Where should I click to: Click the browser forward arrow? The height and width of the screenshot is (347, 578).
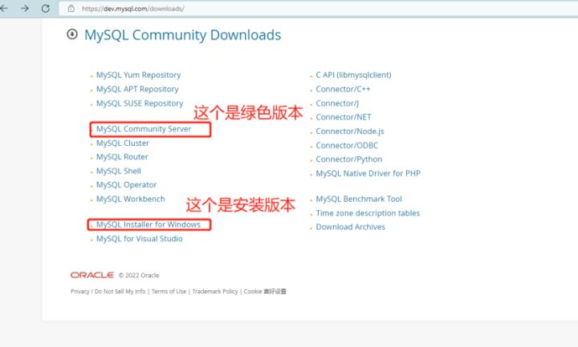25,8
